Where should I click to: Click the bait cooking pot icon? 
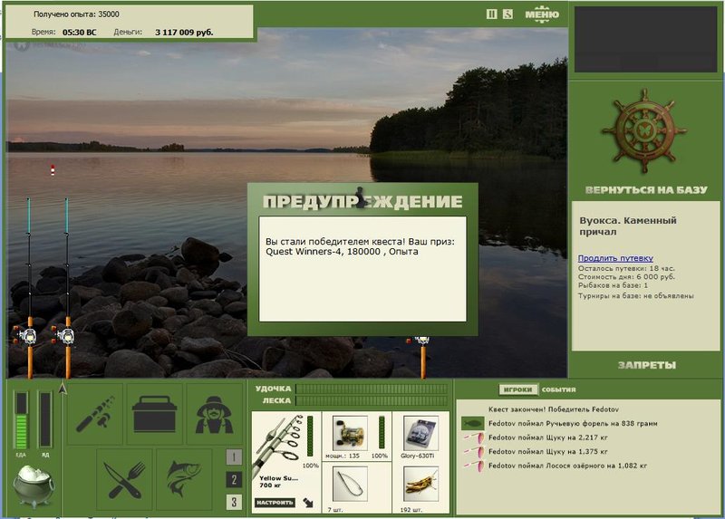coord(34,485)
